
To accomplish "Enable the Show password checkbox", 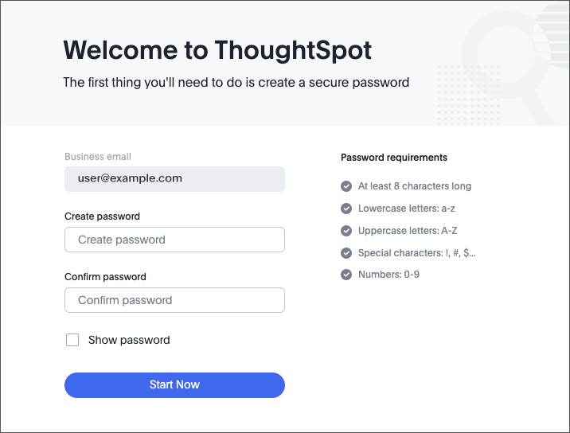I will coord(72,340).
